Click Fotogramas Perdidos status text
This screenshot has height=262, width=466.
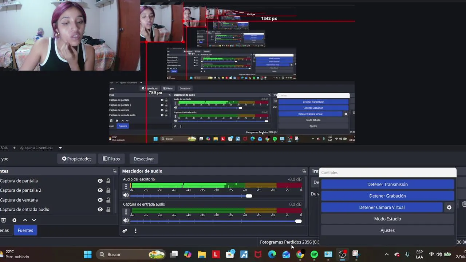pos(289,242)
